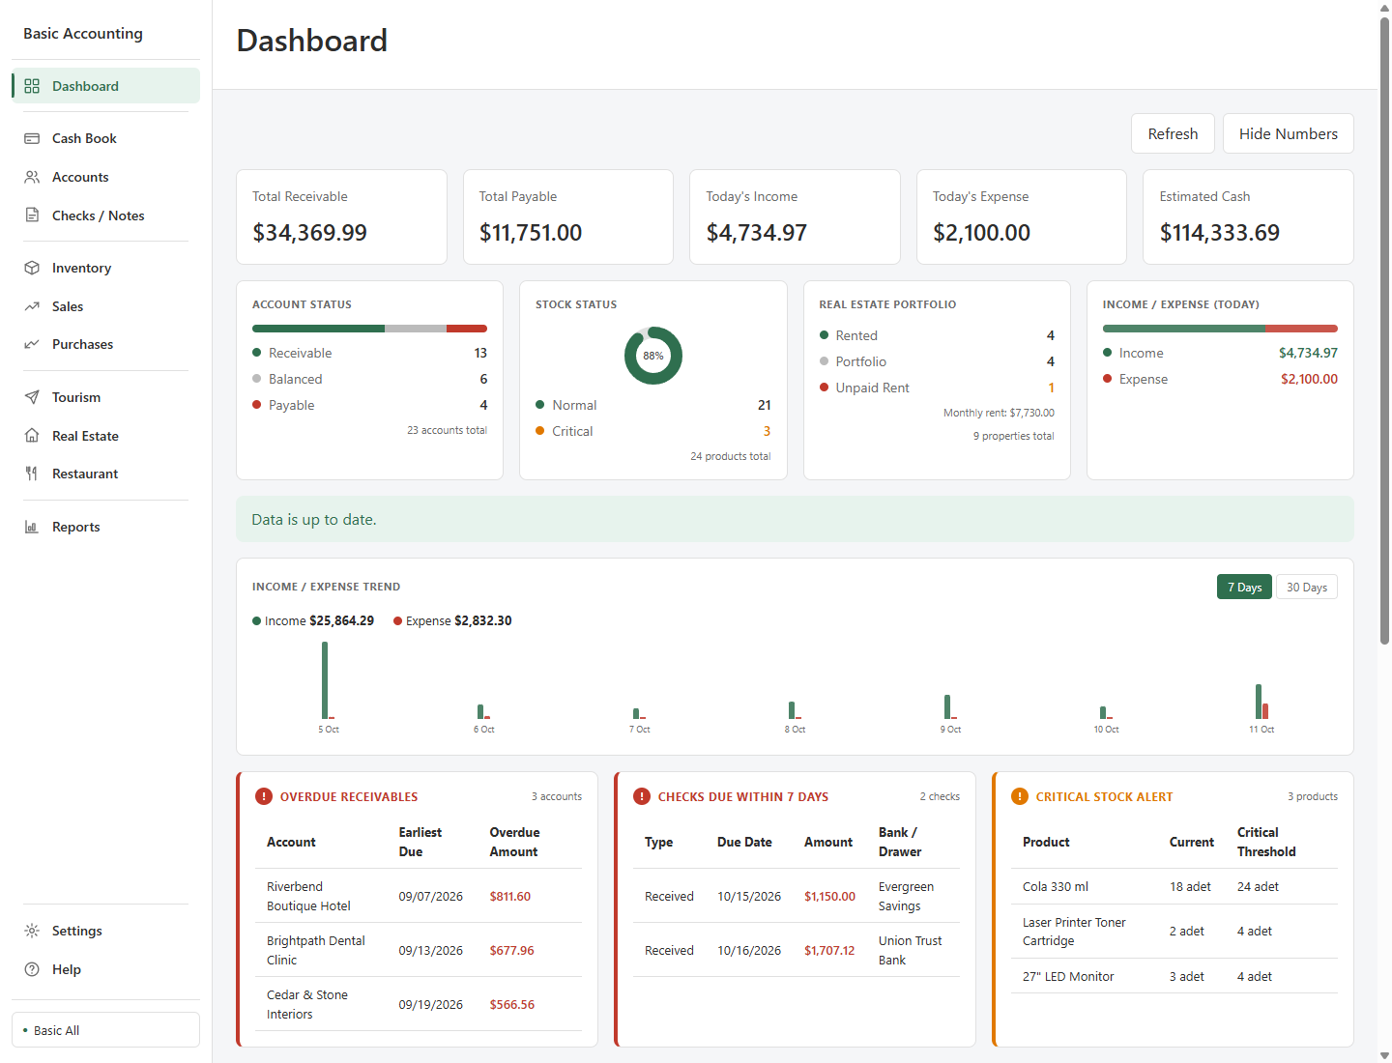The height and width of the screenshot is (1063, 1392).
Task: Click the account status progress bar
Action: point(369,329)
